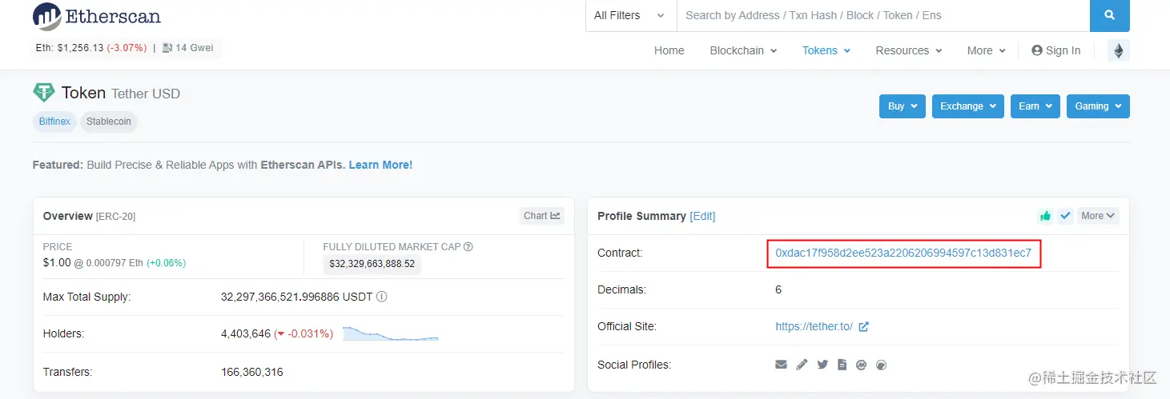
Task: Open the All Filters dropdown
Action: point(629,15)
